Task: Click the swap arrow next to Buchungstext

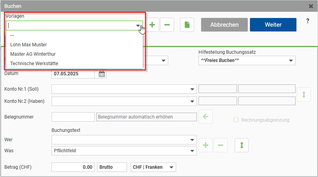Action: tap(241, 145)
